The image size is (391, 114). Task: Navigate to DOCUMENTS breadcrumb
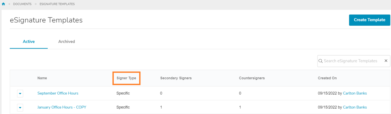coord(22,4)
